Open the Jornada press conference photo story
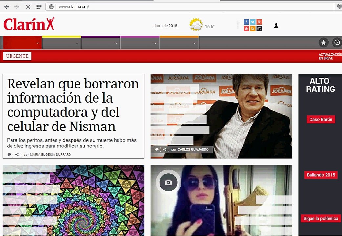Image resolution: width=342 pixels, height=236 pixels. pos(222,116)
